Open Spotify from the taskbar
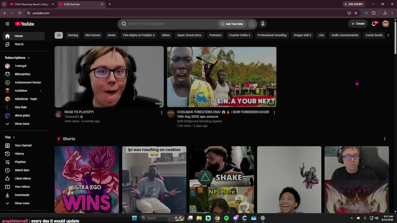This screenshot has width=397, height=223. click(226, 218)
